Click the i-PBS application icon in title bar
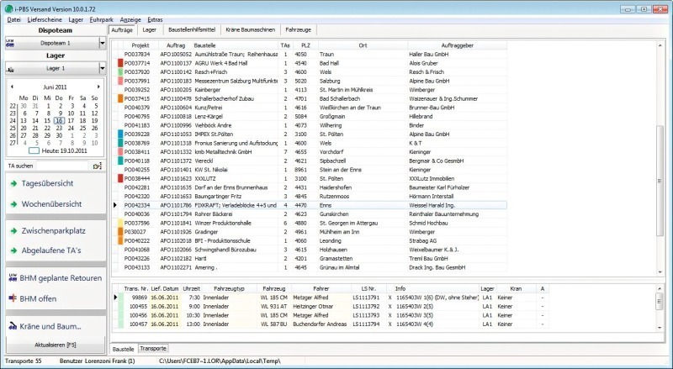The width and height of the screenshot is (673, 369). click(x=8, y=8)
